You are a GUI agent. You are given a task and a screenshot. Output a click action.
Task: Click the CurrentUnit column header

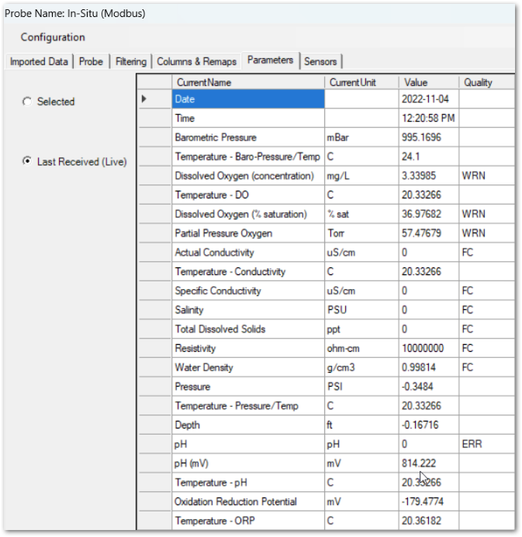pyautogui.click(x=361, y=82)
